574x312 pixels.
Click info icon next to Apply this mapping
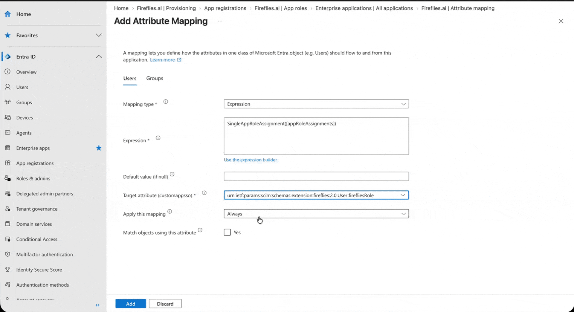coord(170,211)
